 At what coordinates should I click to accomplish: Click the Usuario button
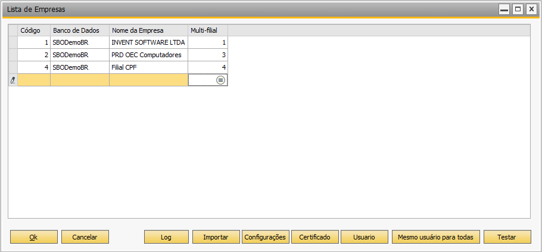pyautogui.click(x=364, y=237)
